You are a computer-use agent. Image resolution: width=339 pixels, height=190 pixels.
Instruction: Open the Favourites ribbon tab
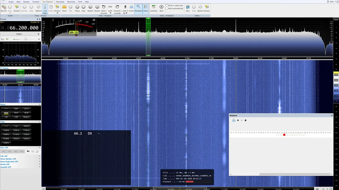coord(60,2)
